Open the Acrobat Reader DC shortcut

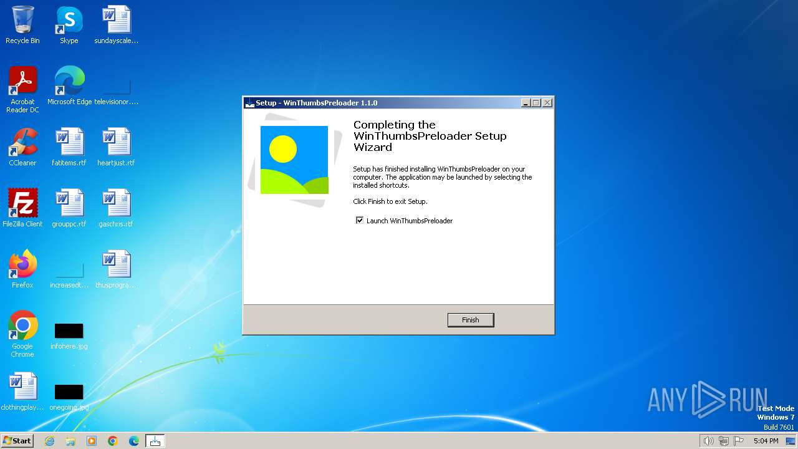22,90
